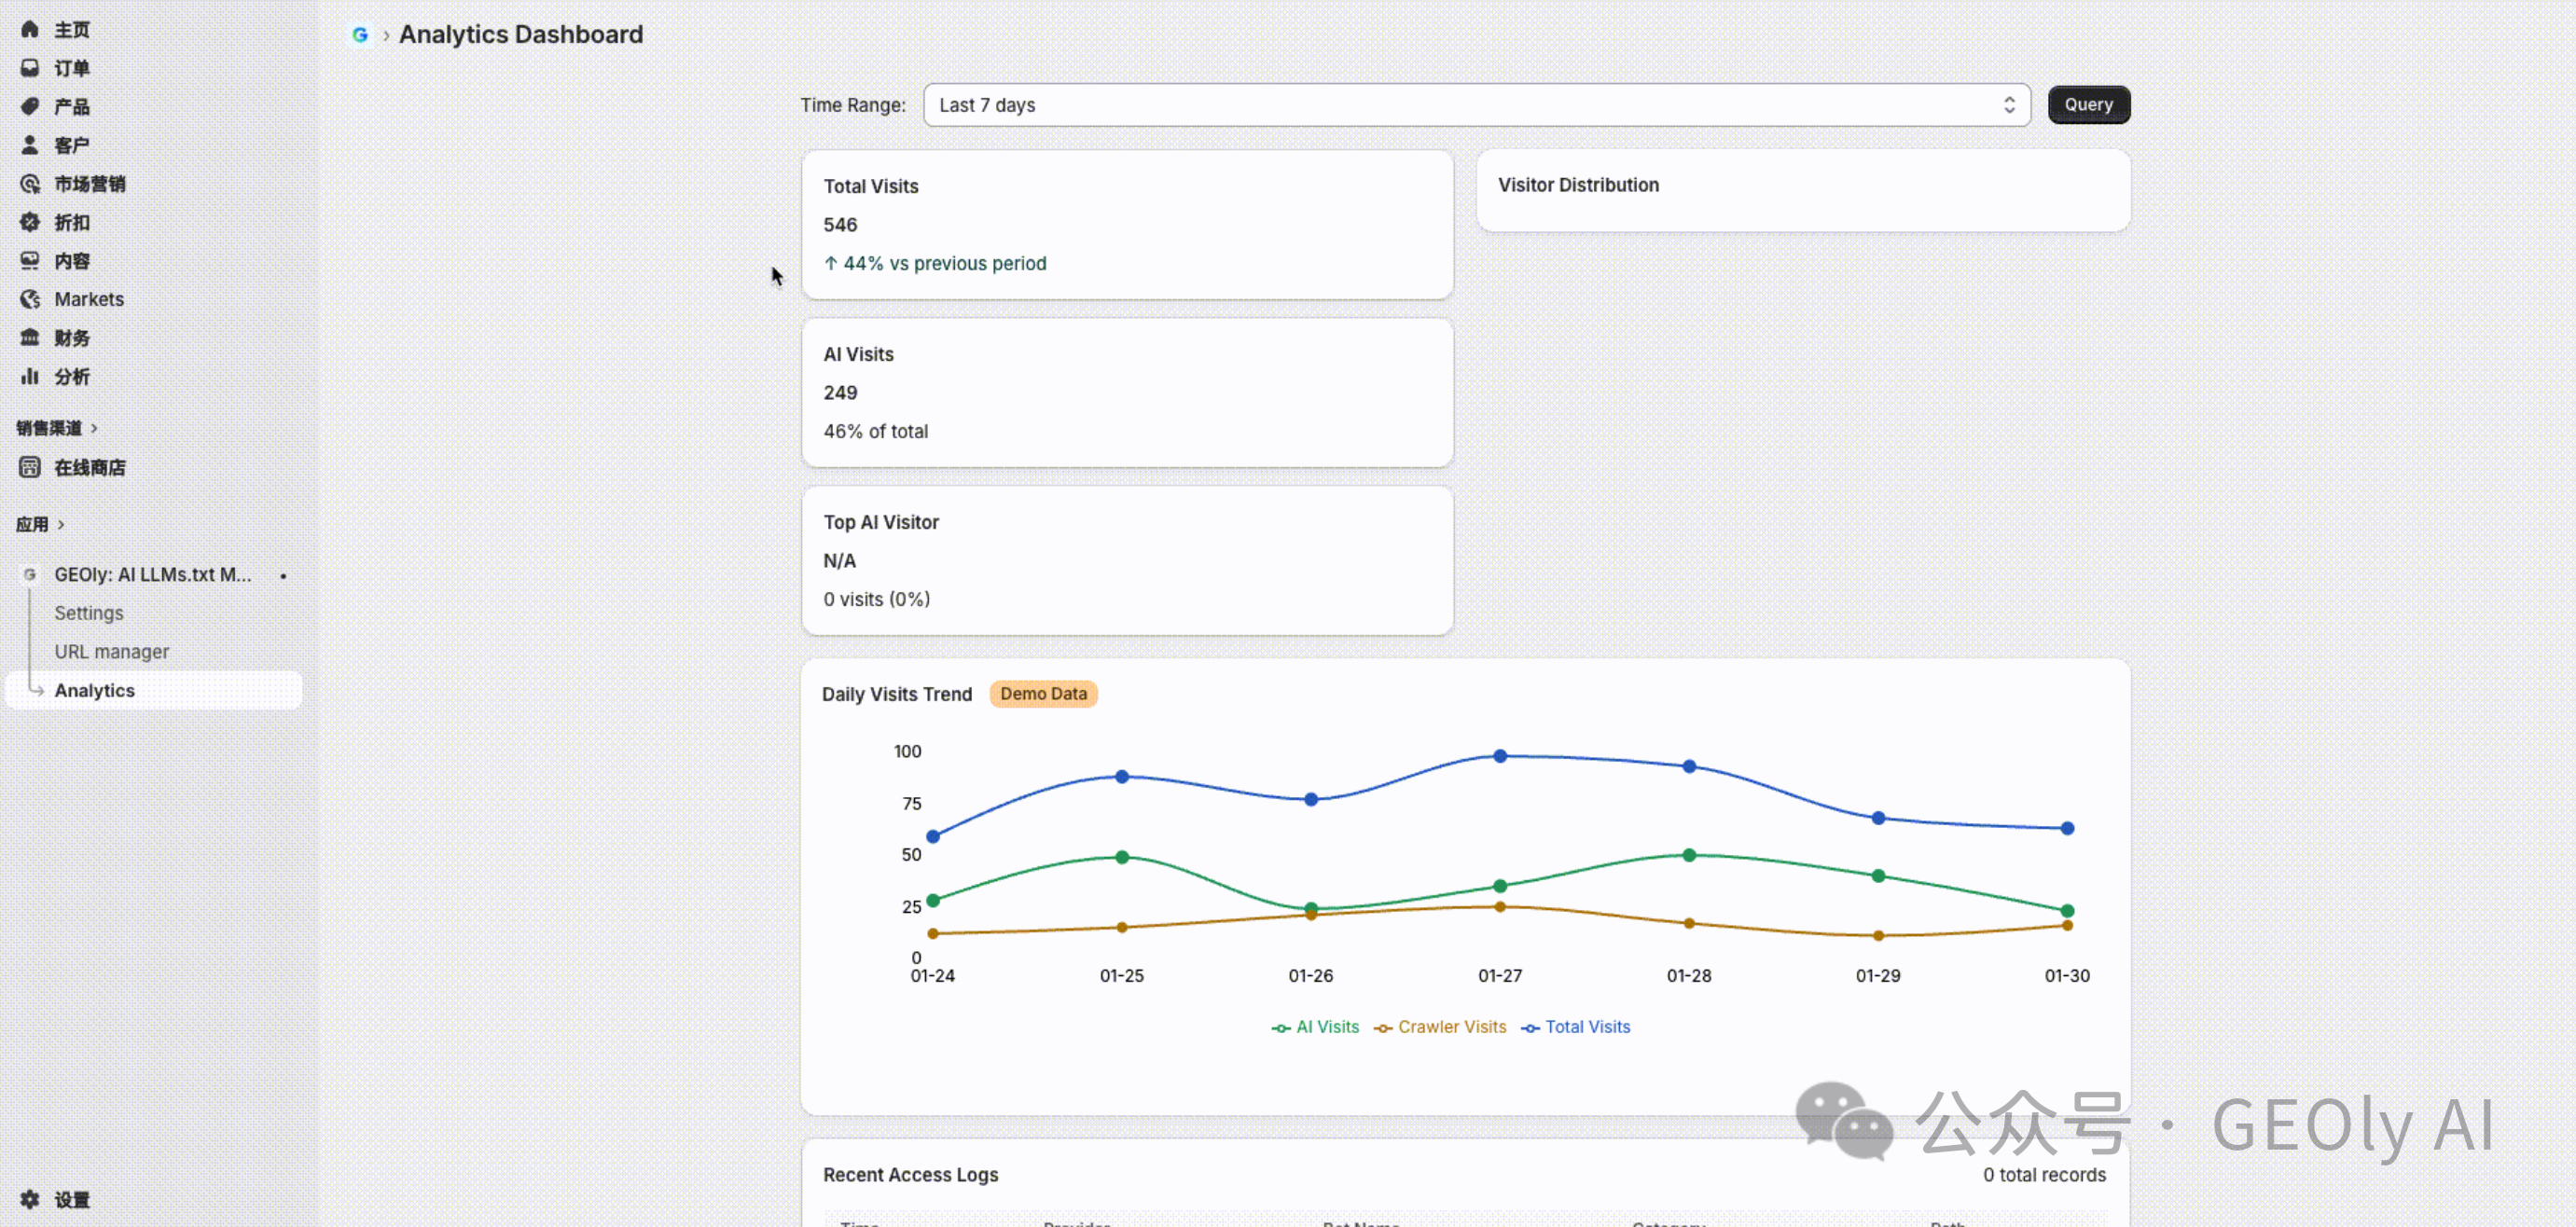Click the '44% vs previous period' text
This screenshot has width=2576, height=1227.
[945, 263]
